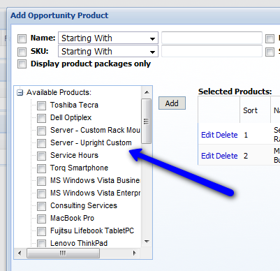Viewport: 280px width, 271px height.
Task: Edit selected product with sort 2
Action: pos(207,156)
